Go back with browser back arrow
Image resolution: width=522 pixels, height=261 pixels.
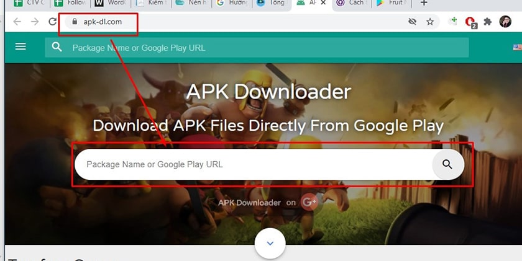click(17, 22)
